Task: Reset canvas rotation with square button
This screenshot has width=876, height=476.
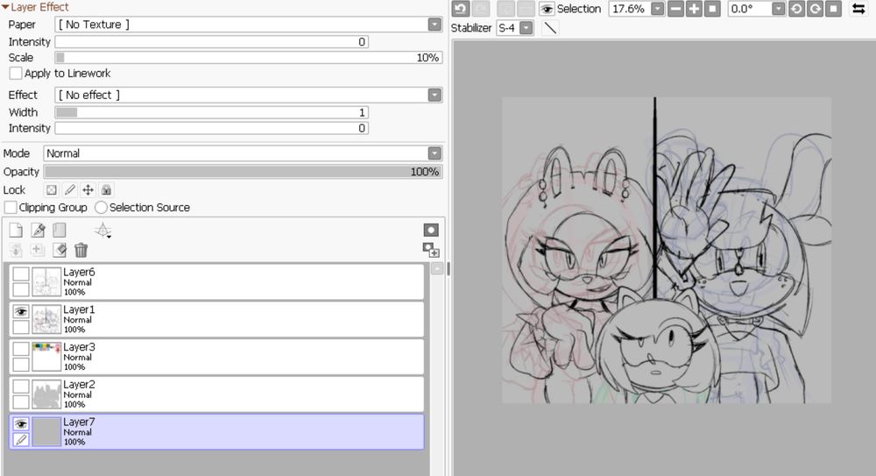Action: click(834, 9)
